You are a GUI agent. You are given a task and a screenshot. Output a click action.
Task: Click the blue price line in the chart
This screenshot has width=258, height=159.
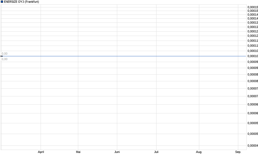[x=124, y=56]
